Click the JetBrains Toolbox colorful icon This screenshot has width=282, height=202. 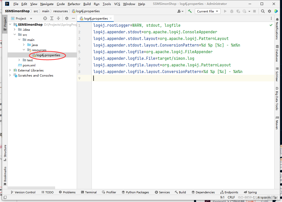click(x=276, y=11)
